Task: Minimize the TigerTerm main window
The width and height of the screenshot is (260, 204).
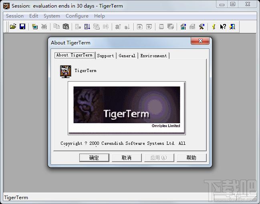Action: click(222, 4)
